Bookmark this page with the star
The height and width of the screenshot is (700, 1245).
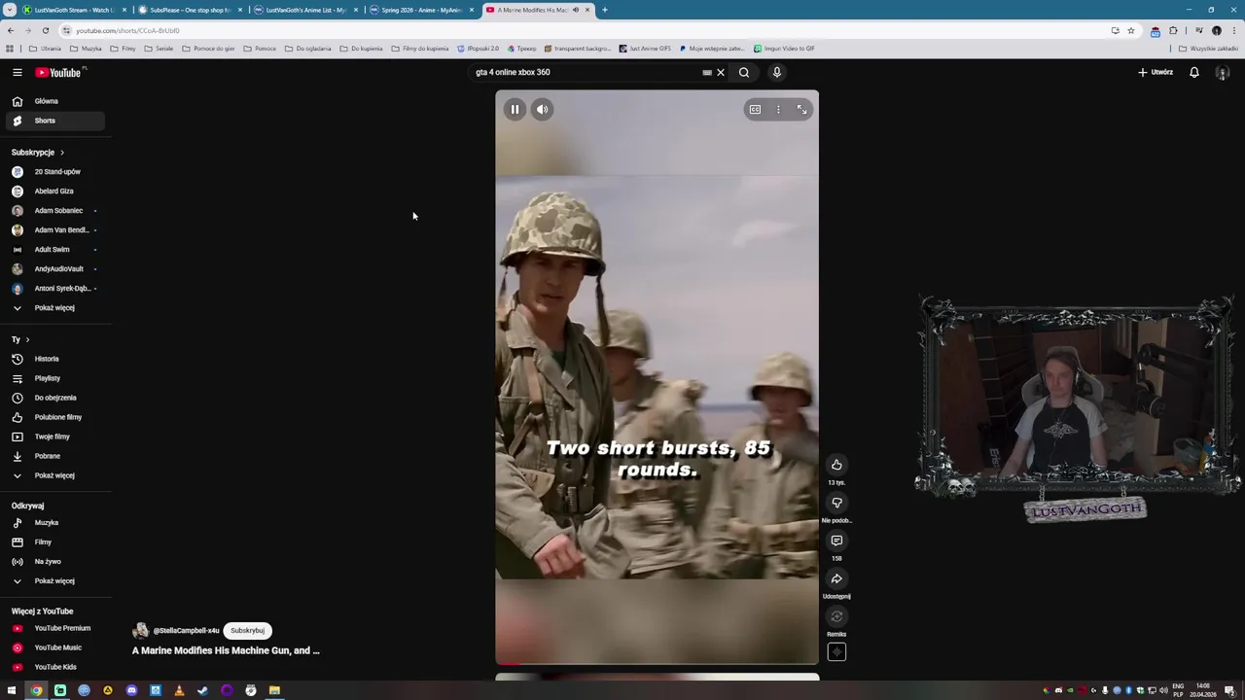[1130, 30]
